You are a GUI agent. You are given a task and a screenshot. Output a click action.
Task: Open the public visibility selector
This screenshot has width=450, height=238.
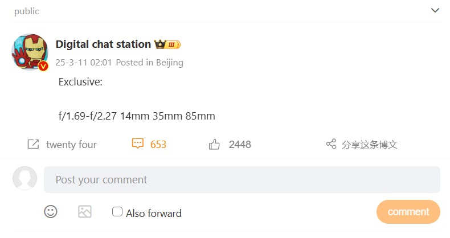pos(27,11)
